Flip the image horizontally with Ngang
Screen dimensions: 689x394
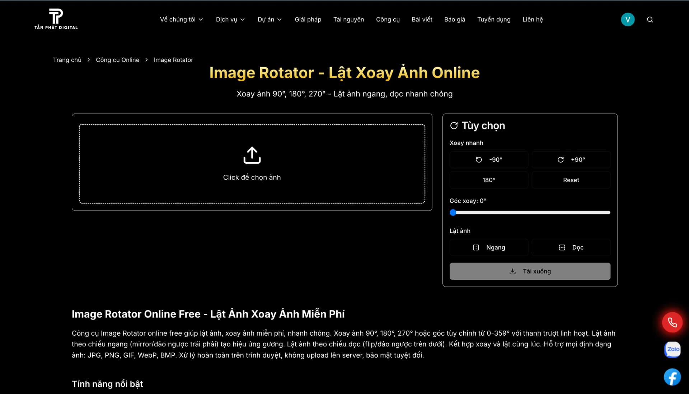(x=489, y=247)
